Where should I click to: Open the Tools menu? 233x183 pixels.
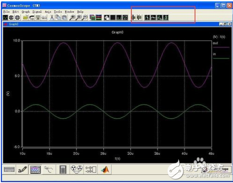(58, 12)
